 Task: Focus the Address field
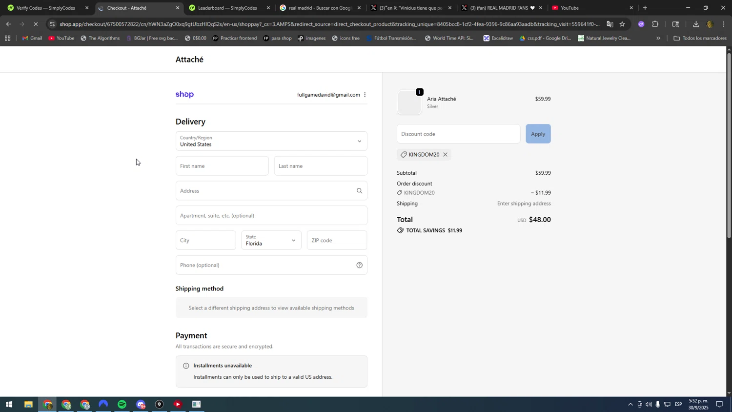[x=271, y=191]
